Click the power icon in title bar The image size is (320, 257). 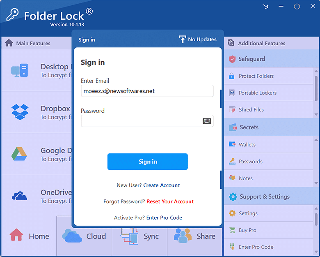(297, 6)
